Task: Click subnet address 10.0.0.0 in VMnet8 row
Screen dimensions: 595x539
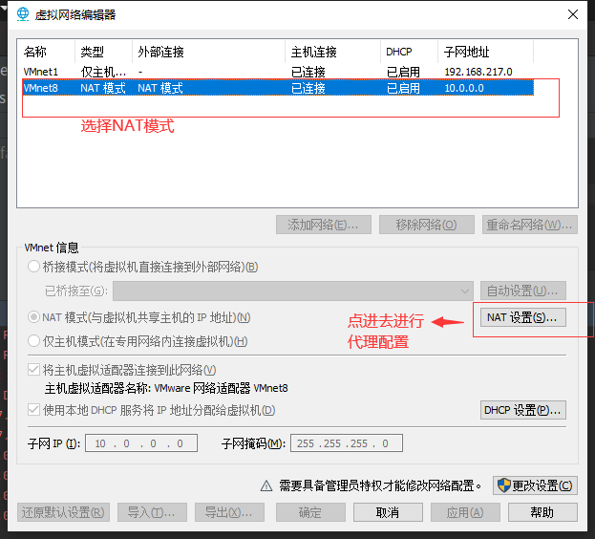Action: click(464, 88)
